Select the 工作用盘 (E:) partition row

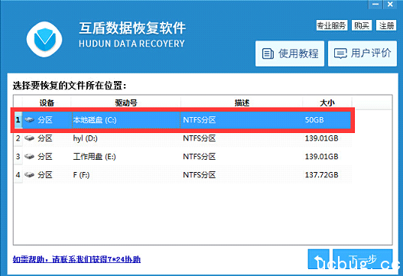(x=183, y=157)
